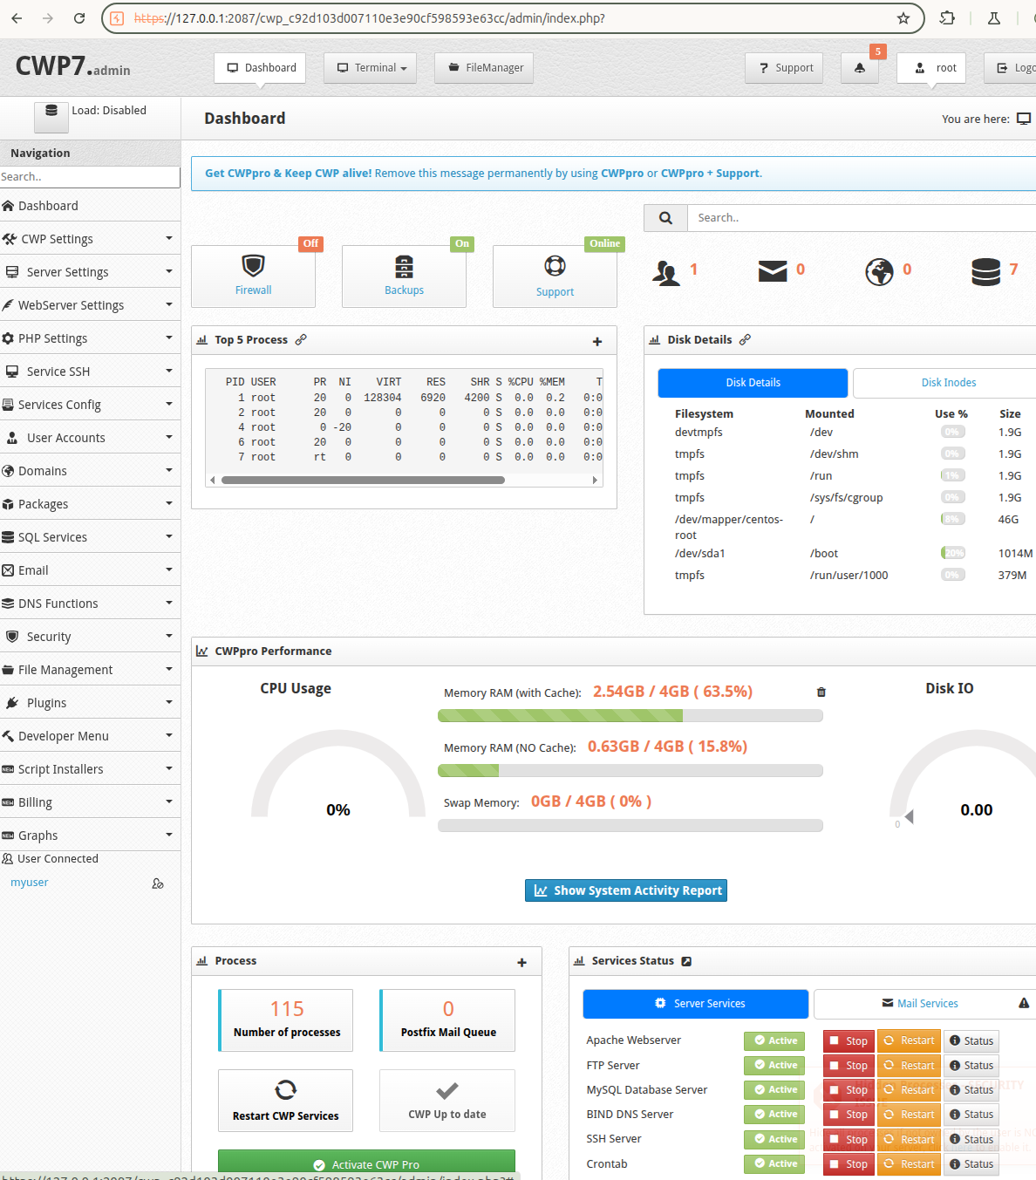
Task: Open the Backups icon
Action: (x=404, y=266)
